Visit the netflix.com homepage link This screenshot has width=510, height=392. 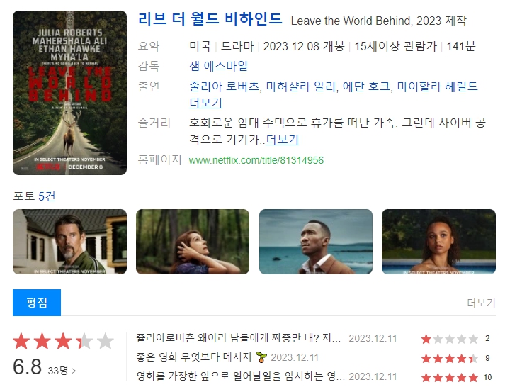pyautogui.click(x=256, y=160)
